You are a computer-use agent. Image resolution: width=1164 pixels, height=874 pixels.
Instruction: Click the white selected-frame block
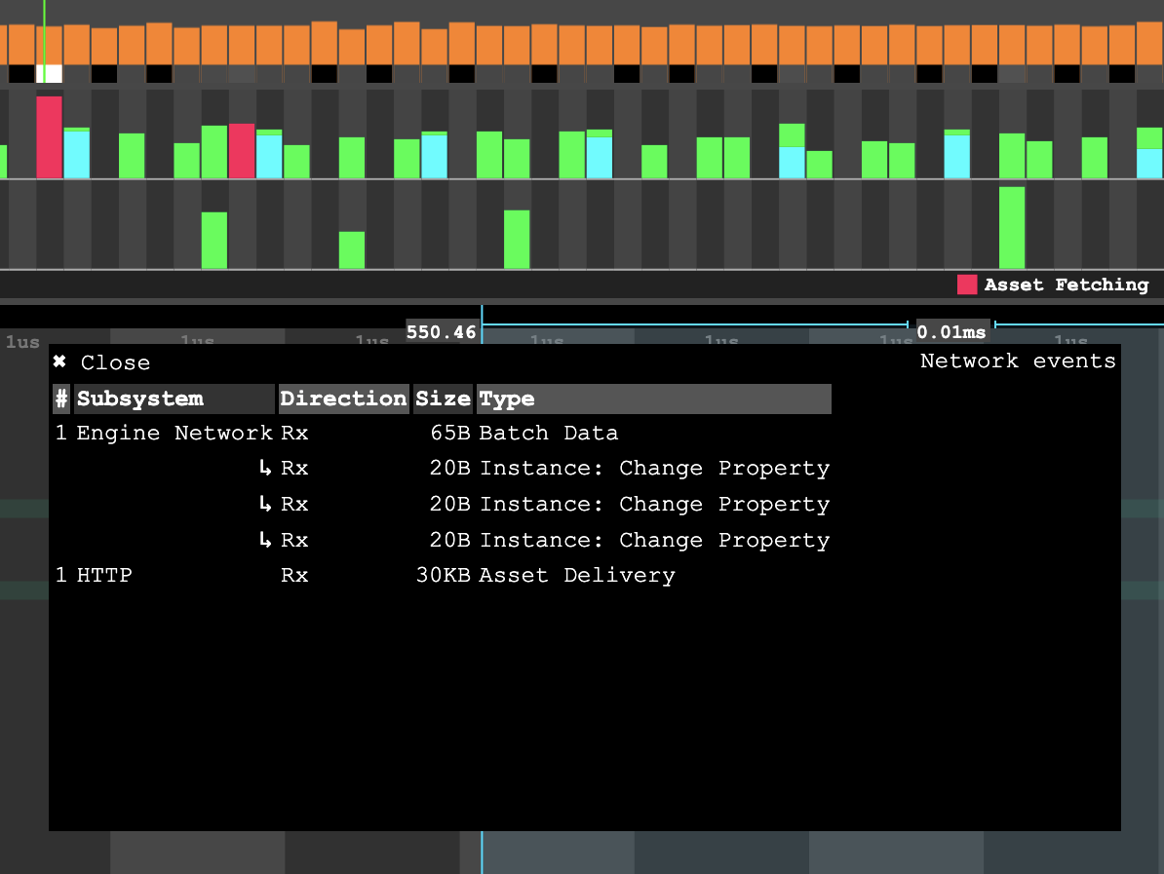coord(49,73)
